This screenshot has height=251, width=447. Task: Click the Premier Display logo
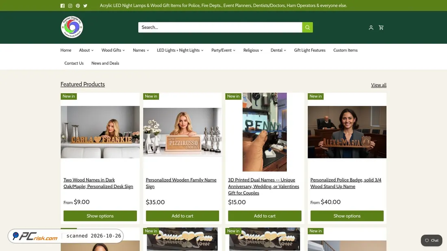(x=72, y=27)
